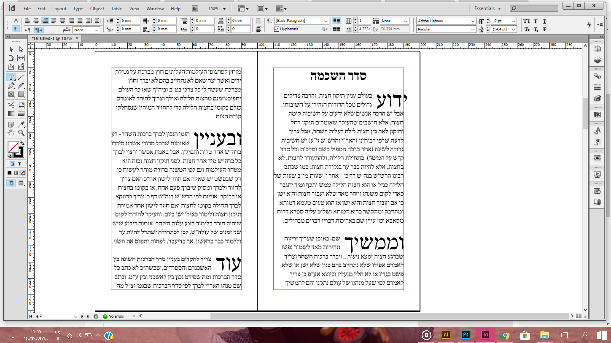Click the number of columns input field

[364, 21]
